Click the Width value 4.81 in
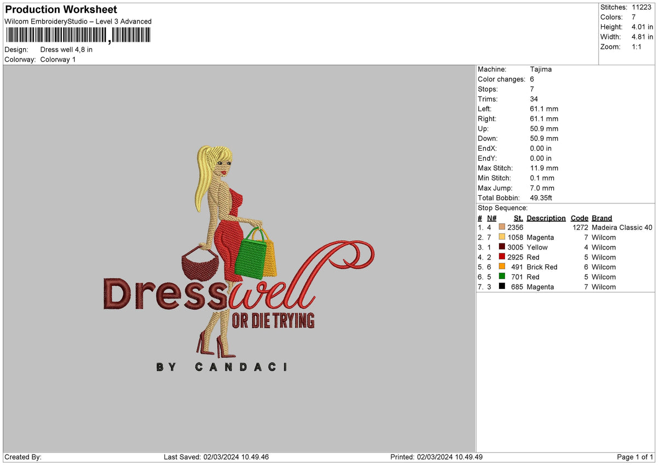Screen dimensions: 658x465 click(642, 37)
